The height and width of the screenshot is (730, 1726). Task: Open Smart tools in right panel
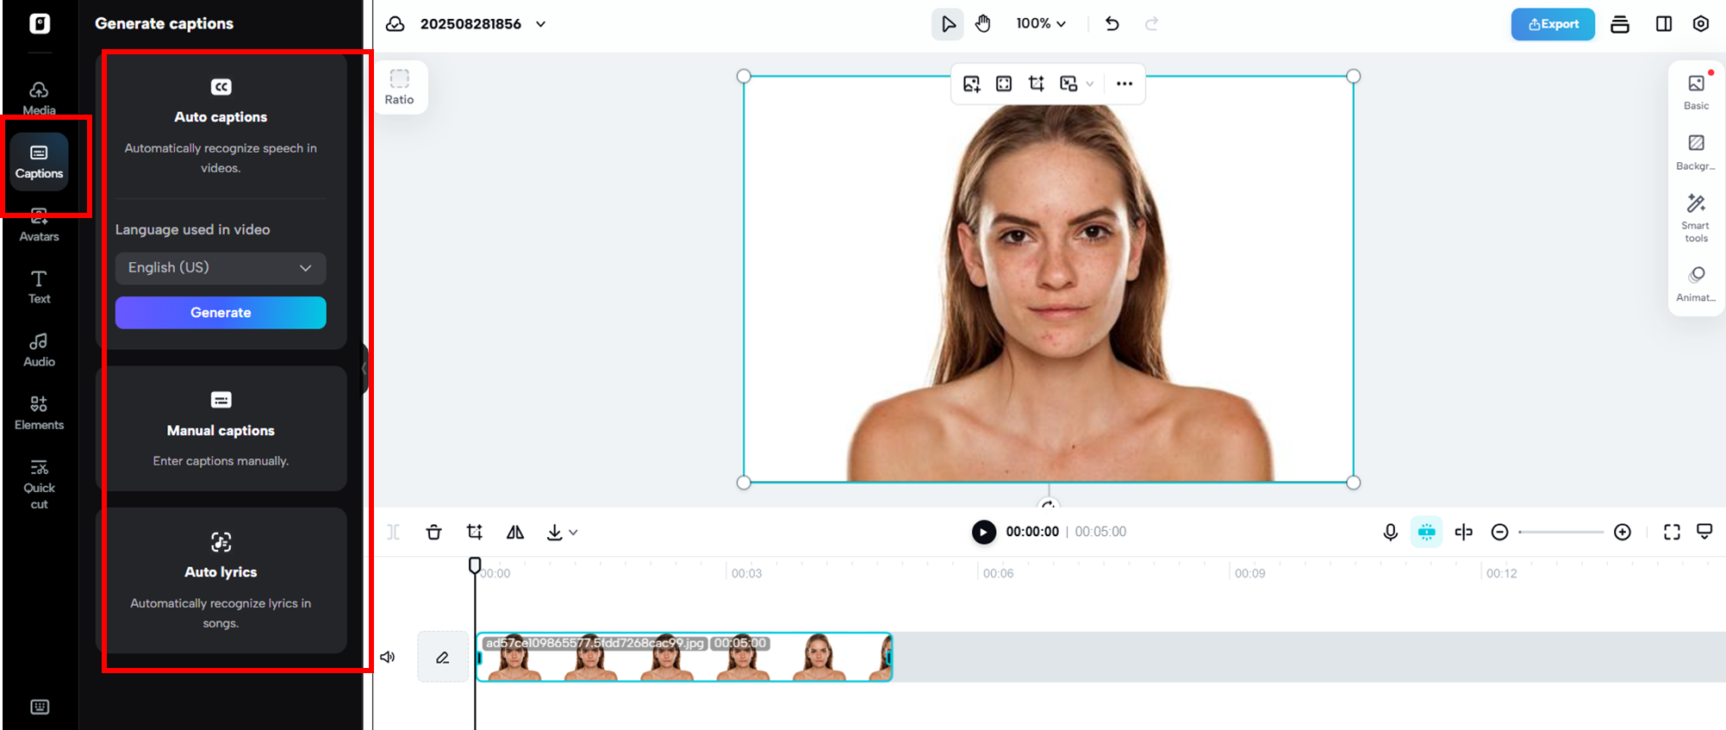click(1695, 217)
